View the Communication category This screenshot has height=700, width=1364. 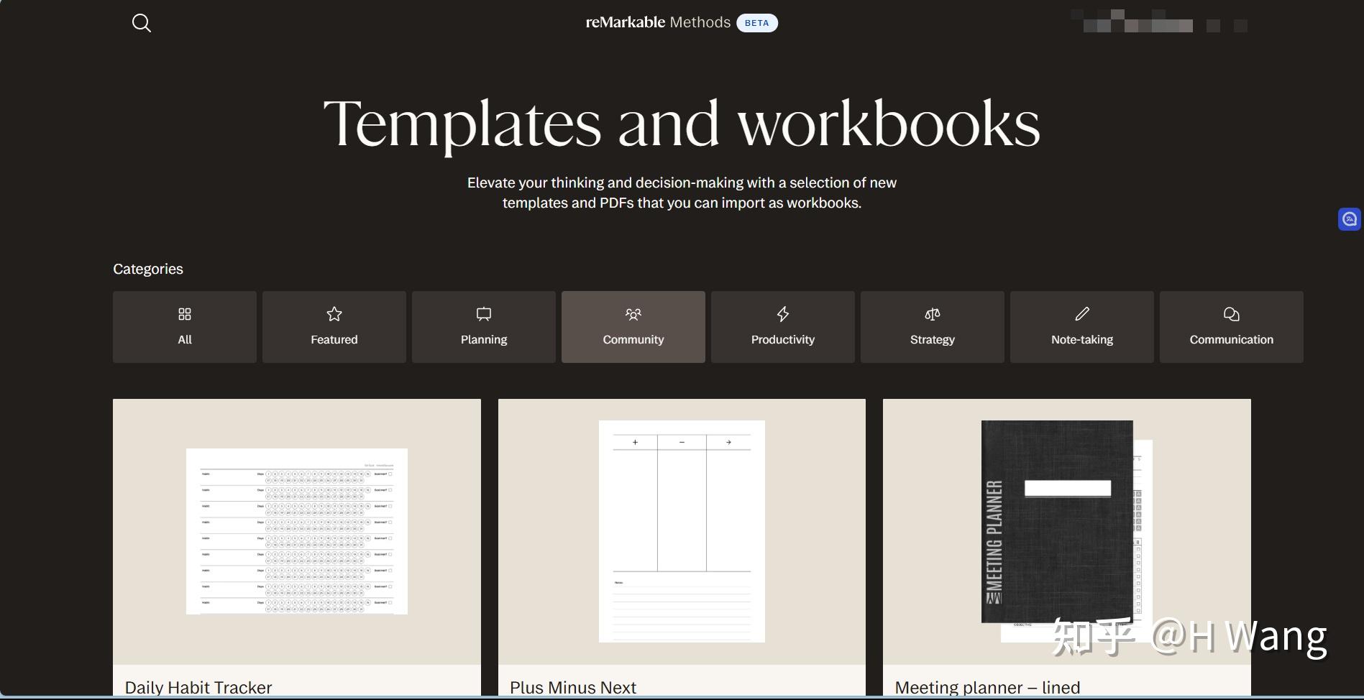coord(1232,327)
